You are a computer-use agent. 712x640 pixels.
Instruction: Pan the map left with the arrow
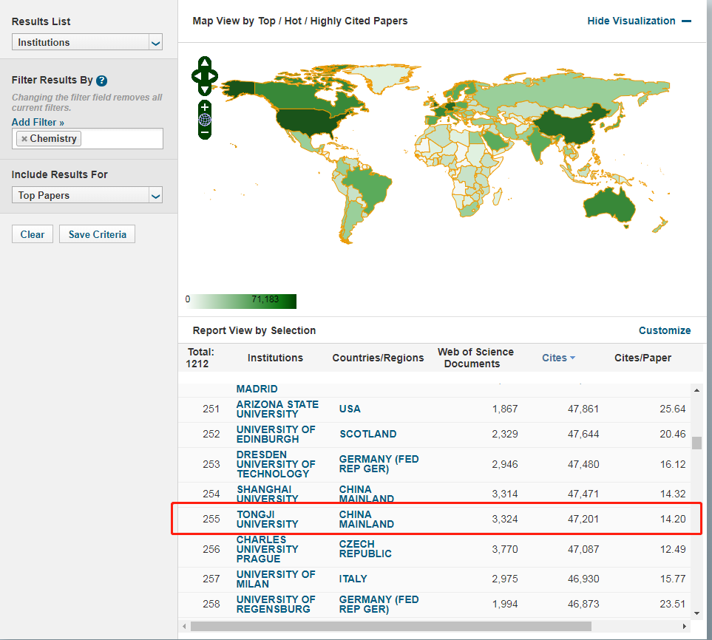196,75
